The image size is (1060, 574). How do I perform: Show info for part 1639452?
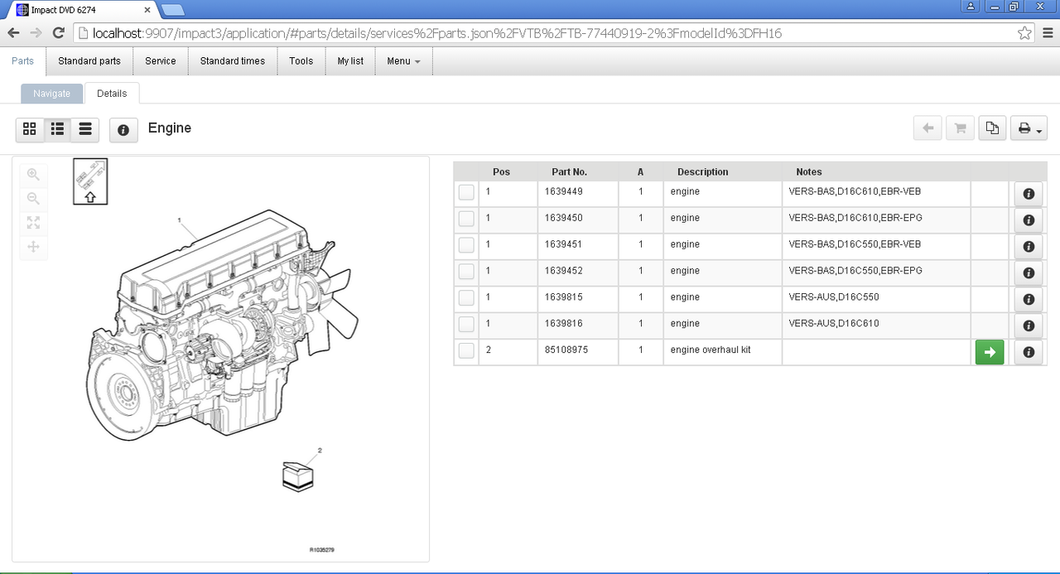click(1029, 273)
